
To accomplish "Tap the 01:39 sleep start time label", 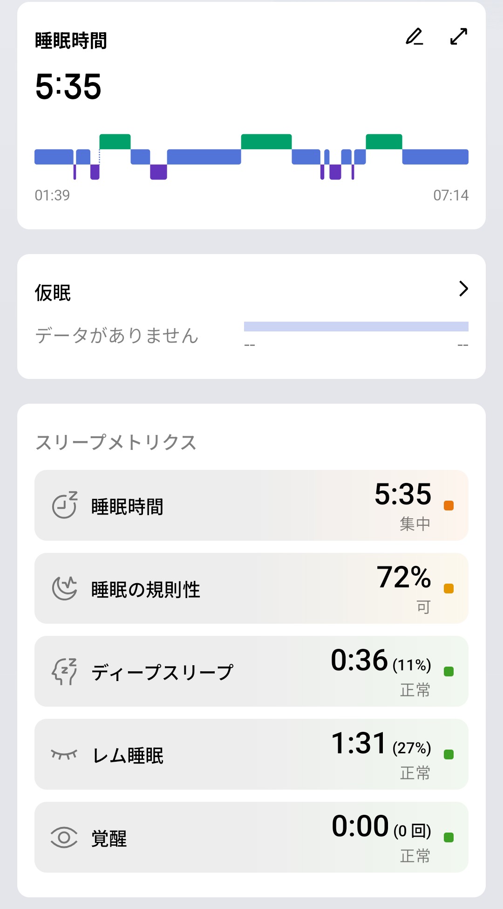I will click(x=52, y=195).
